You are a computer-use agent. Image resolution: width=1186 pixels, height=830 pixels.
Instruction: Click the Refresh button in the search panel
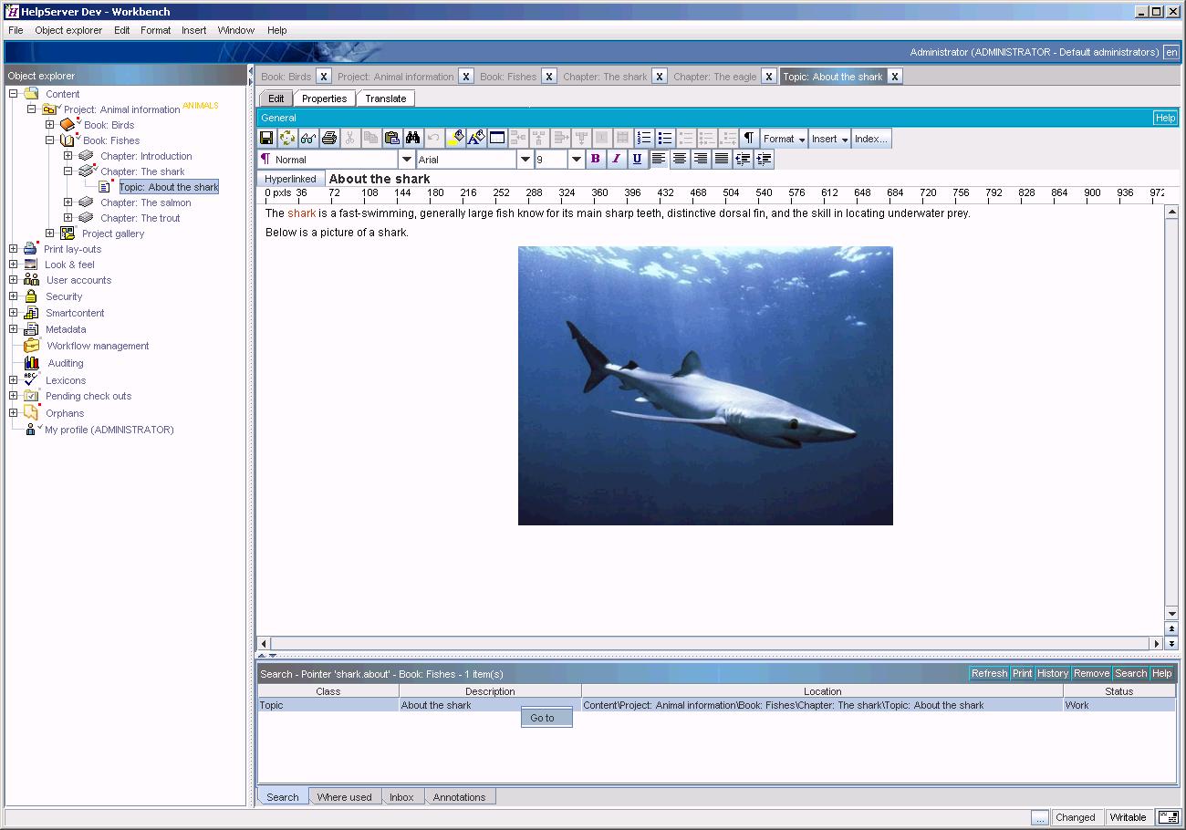click(989, 674)
